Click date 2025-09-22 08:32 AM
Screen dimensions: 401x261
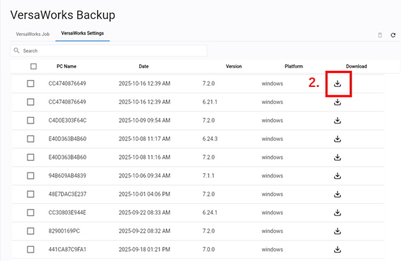pos(145,231)
